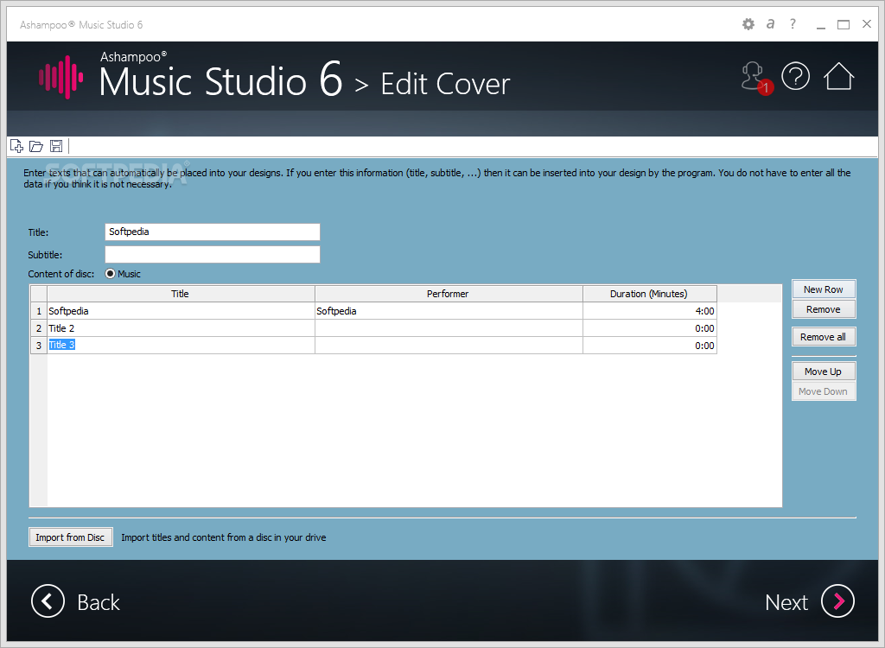
Task: Save using the floppy disk icon
Action: tap(56, 146)
